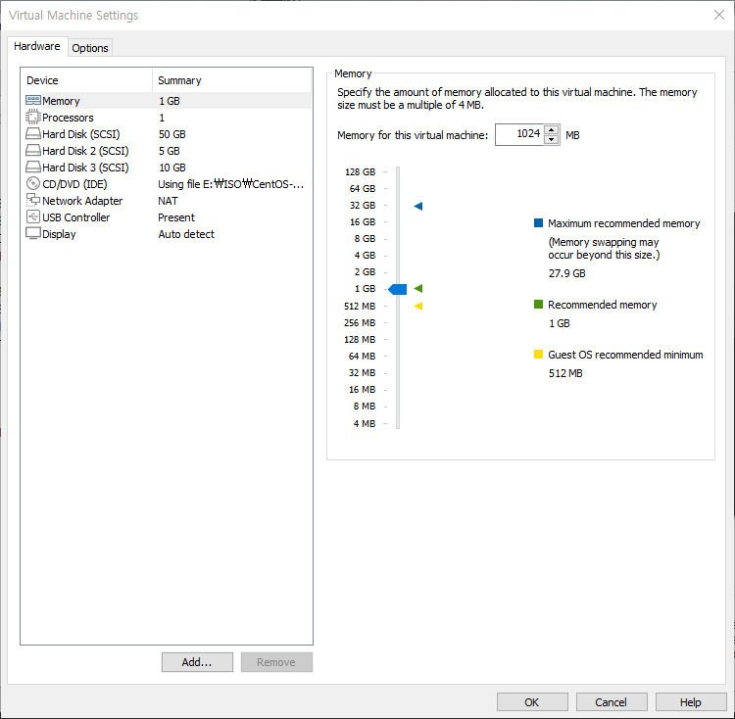The image size is (735, 719).
Task: Click the 64 MB slider label
Action: pos(362,356)
